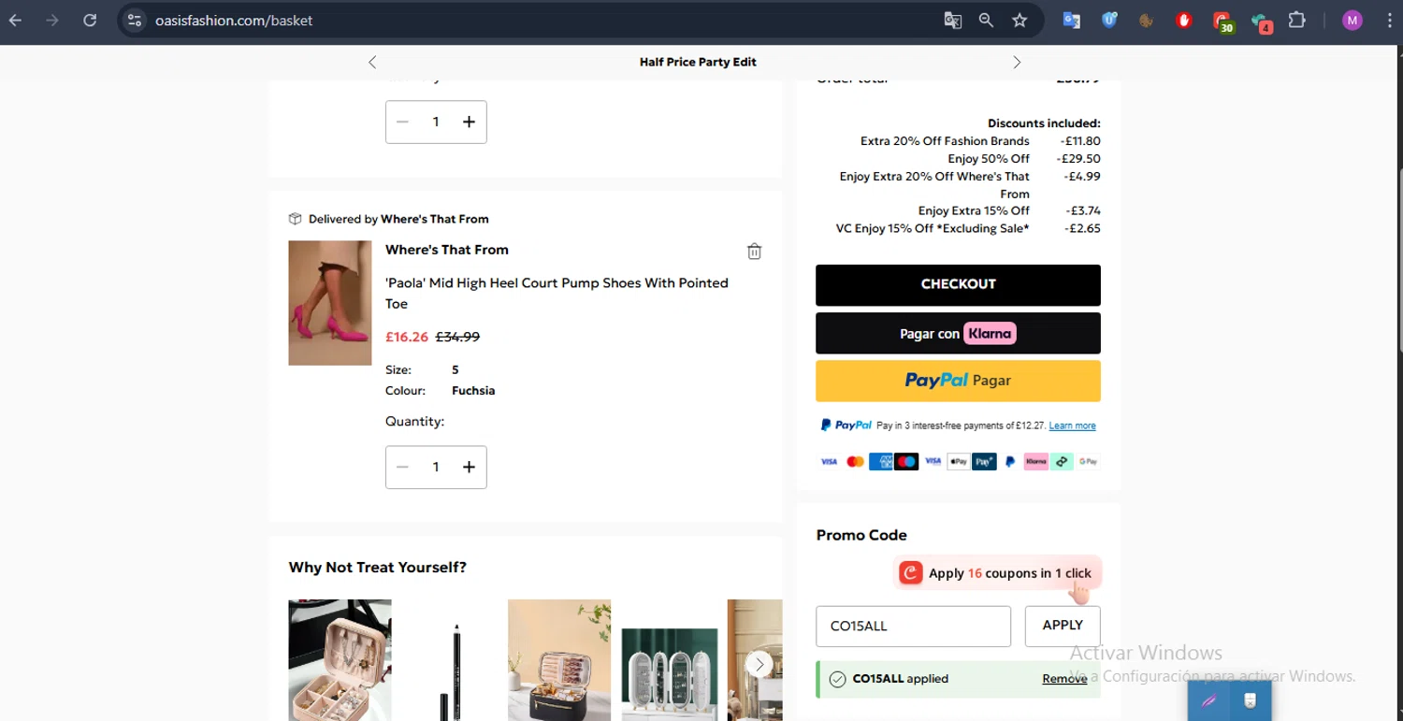
Task: Reload the basket page
Action: (x=90, y=20)
